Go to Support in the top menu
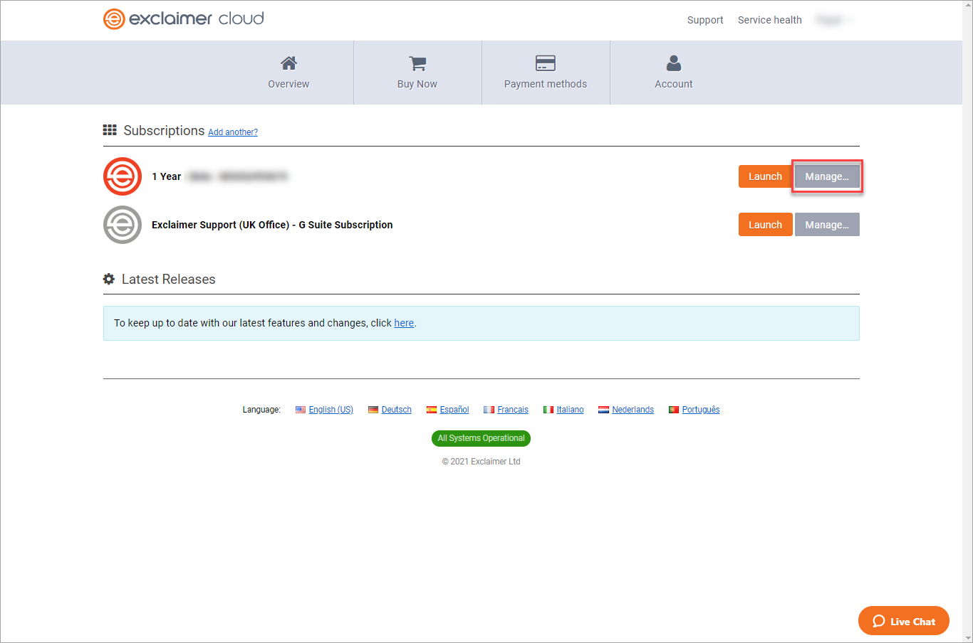The image size is (973, 643). 705,20
